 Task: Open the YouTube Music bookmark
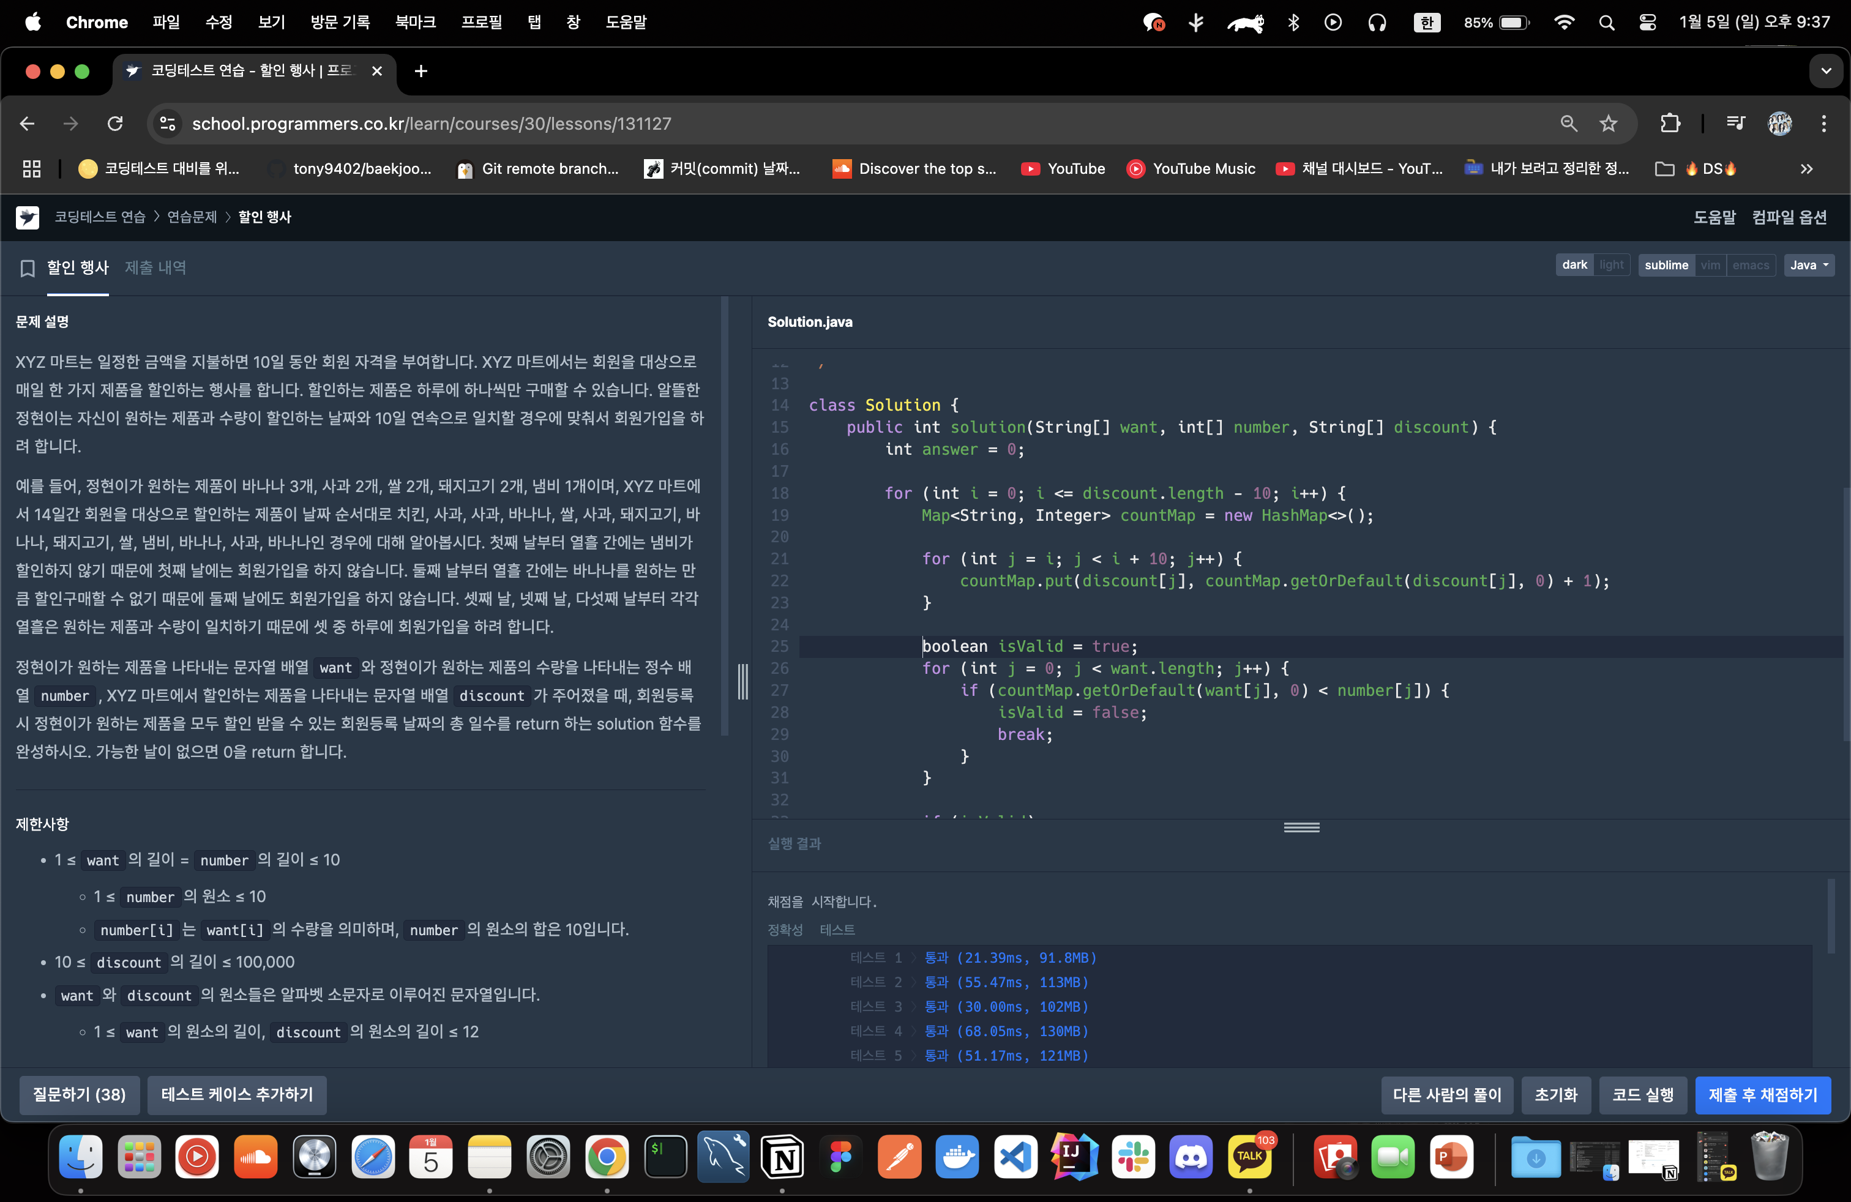coord(1191,169)
